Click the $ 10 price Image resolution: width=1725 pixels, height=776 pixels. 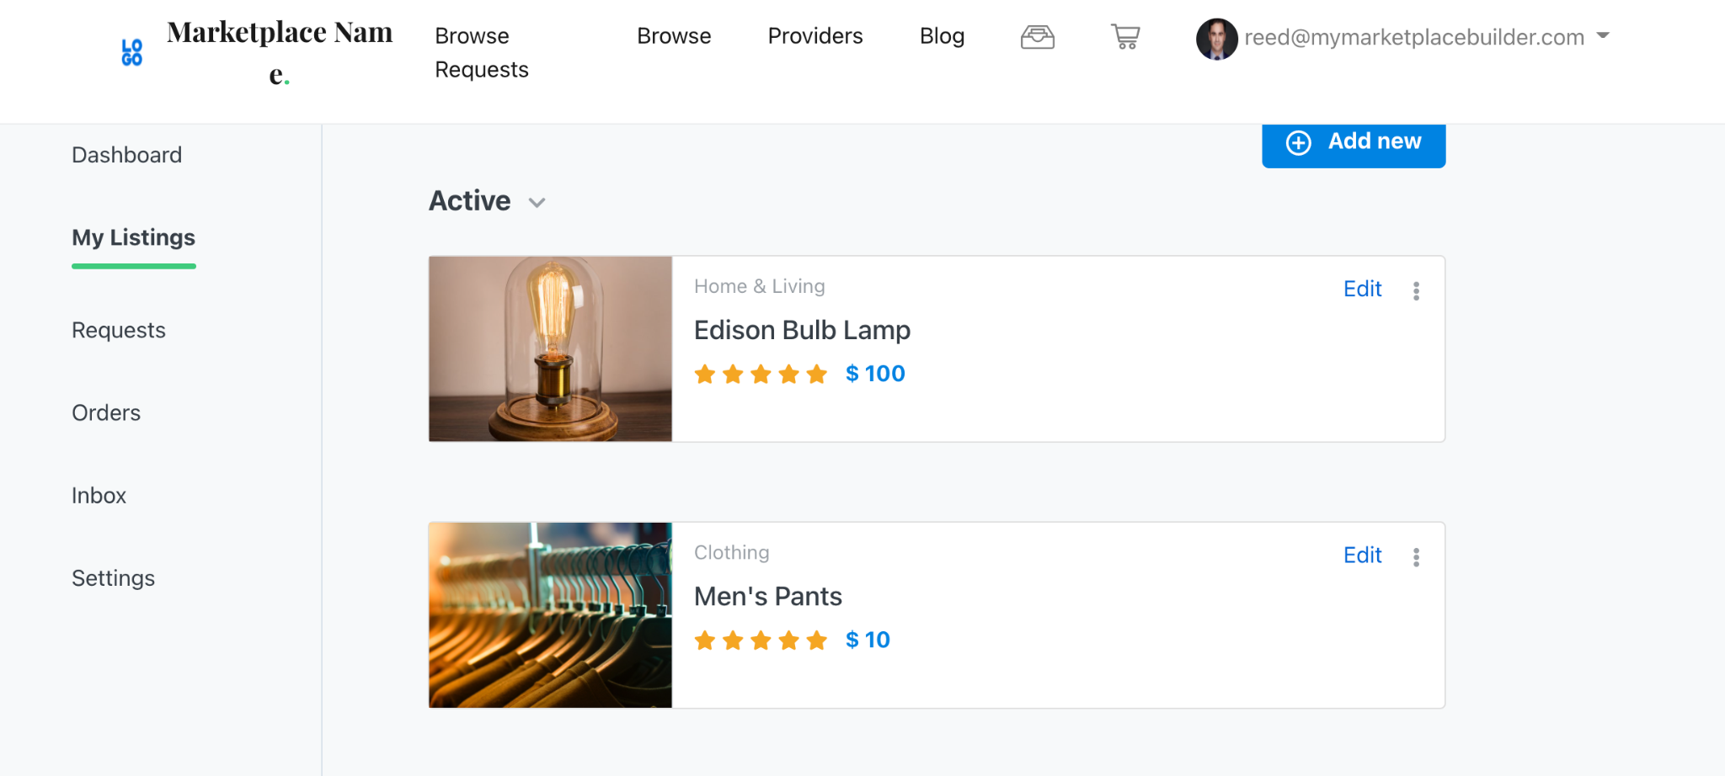pos(868,640)
